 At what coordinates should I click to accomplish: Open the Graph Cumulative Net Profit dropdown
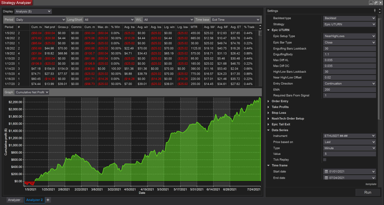(32, 92)
